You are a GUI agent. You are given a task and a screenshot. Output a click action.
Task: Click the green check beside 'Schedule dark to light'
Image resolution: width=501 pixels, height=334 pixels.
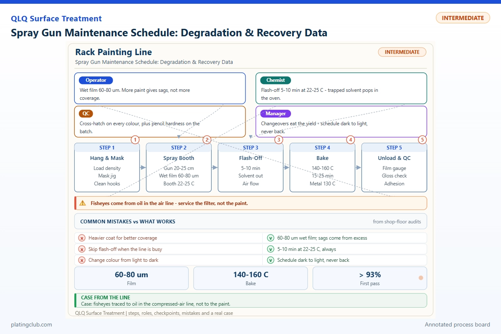pos(271,260)
